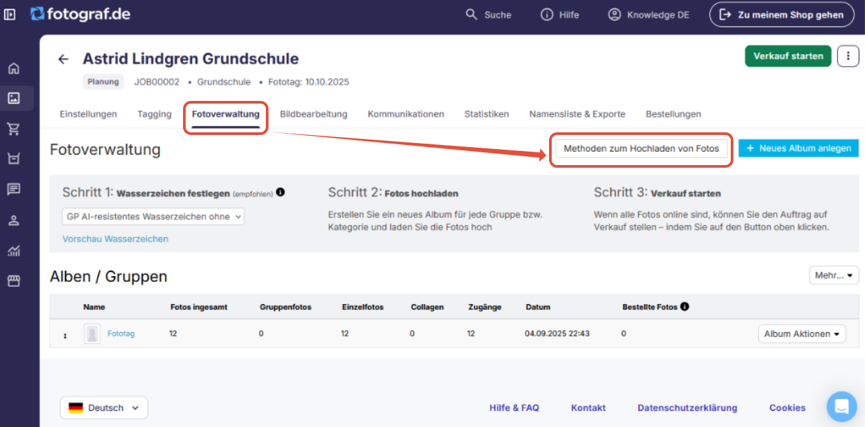The width and height of the screenshot is (865, 427).
Task: Click the Hilfe info icon
Action: point(547,15)
